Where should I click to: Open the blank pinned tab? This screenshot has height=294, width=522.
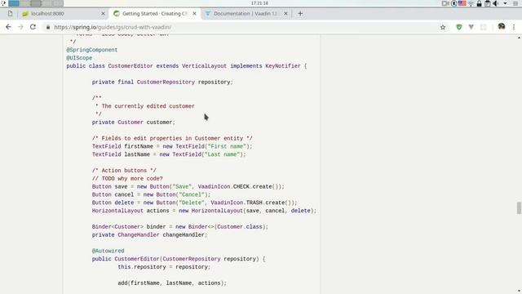coord(10,14)
